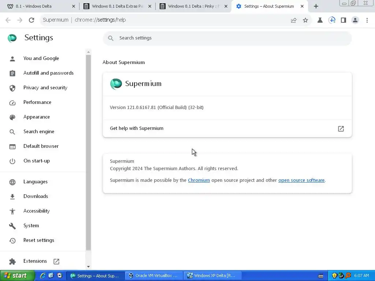Screen dimensions: 375x281
Task: Open the experiments flask icon
Action: (x=320, y=20)
